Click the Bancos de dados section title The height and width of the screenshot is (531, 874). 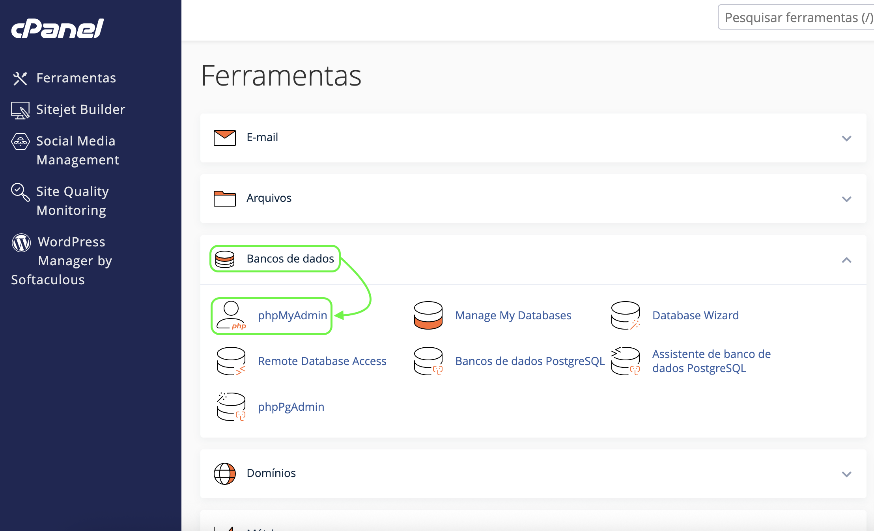[x=290, y=259]
